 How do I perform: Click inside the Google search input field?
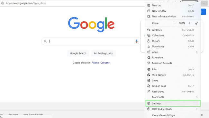point(91,41)
